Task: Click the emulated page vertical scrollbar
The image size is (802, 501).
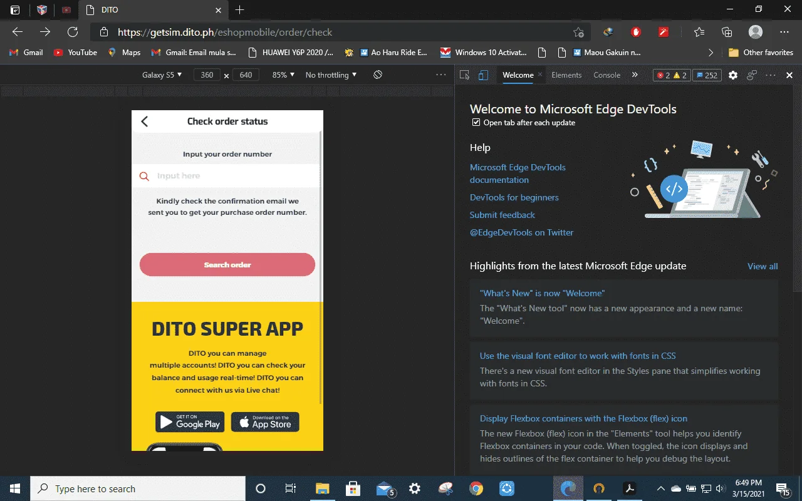Action: click(x=321, y=266)
